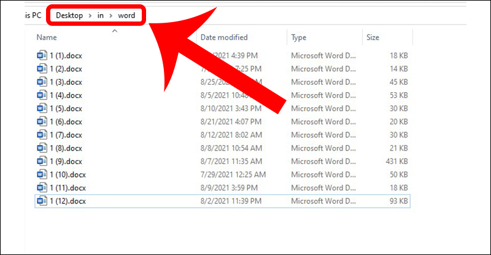Select the file named 1 (2).docx
Screen dimensions: 491x255
coord(66,69)
